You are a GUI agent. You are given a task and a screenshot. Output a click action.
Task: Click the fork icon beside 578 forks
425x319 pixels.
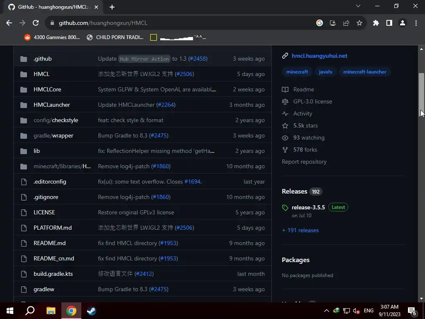tap(285, 150)
